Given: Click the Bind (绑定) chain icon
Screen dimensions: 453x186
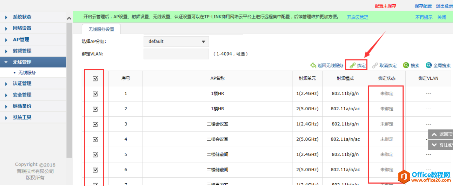Looking at the screenshot, I should (x=352, y=66).
